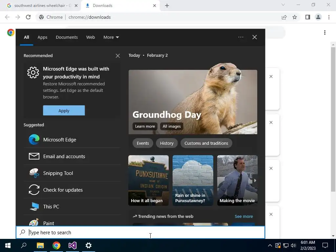Click the share page icon in address bar
The image size is (336, 252).
click(284, 17)
